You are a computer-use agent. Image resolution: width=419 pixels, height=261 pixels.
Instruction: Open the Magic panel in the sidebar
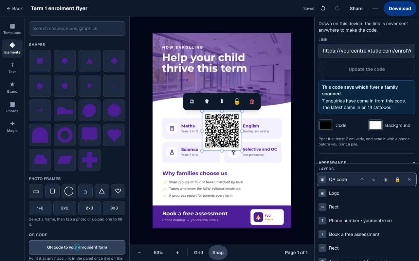point(12,126)
